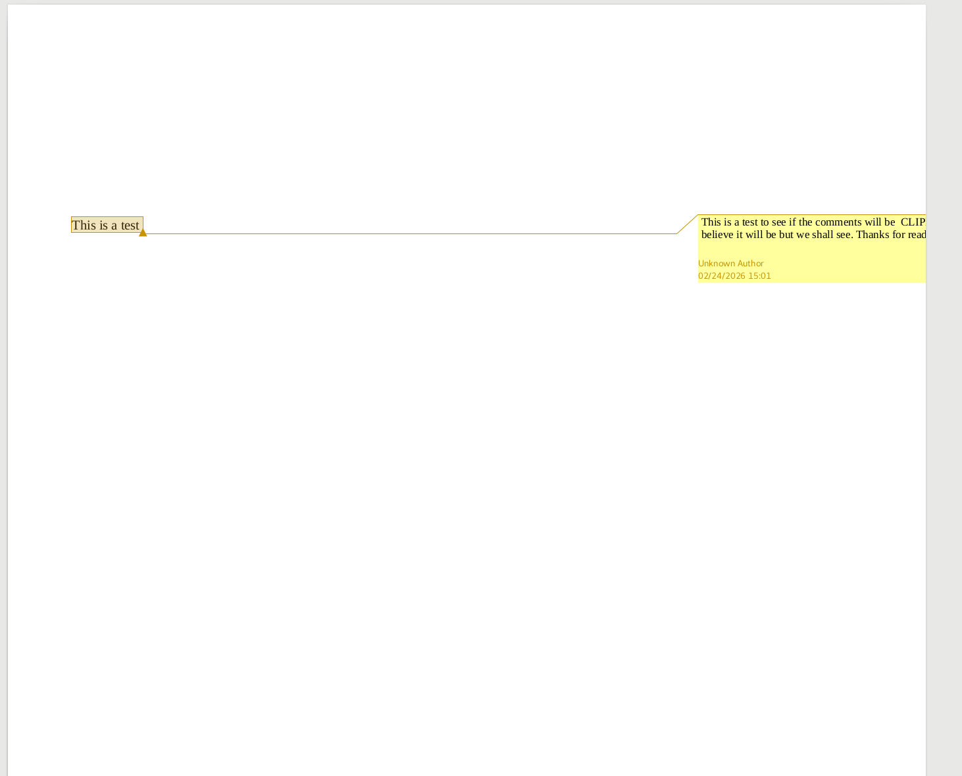
Task: Click the word "believe" in the comment
Action: point(717,235)
